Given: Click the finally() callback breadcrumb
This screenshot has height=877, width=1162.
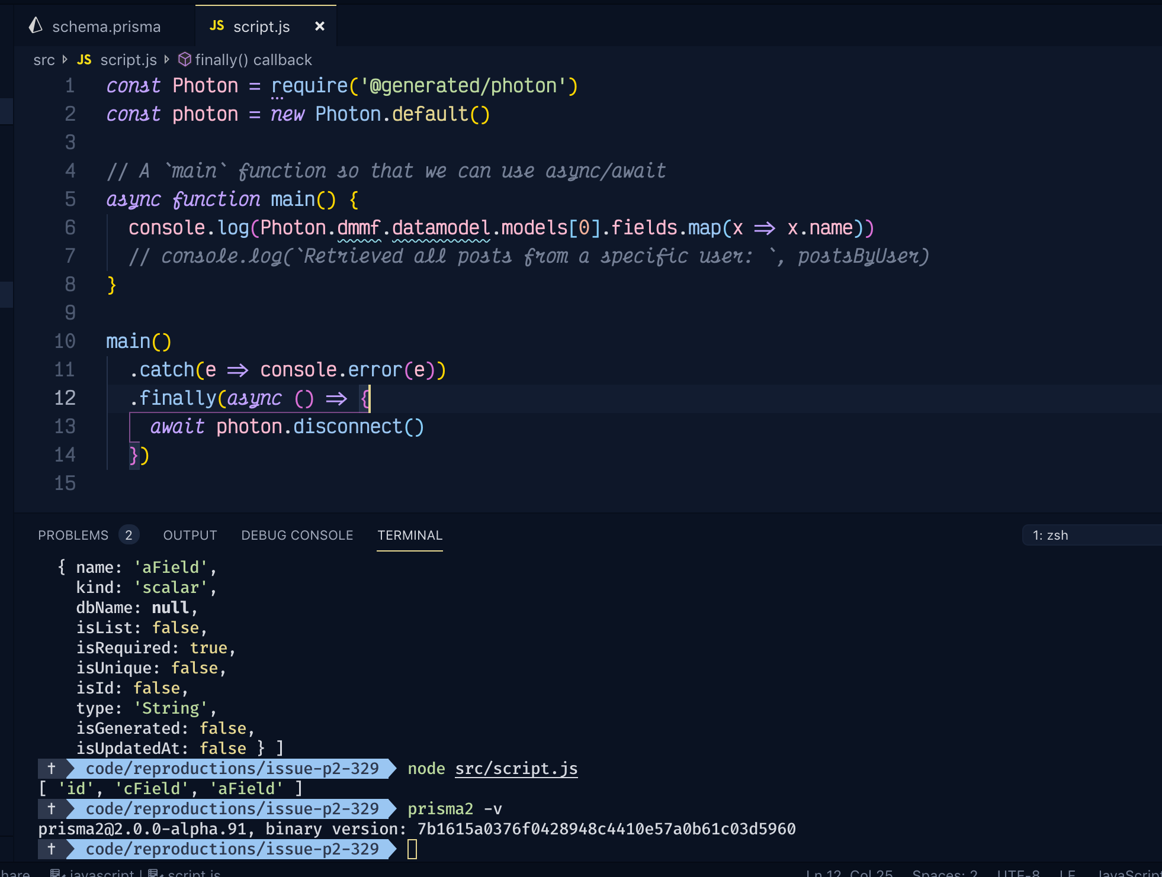Looking at the screenshot, I should 253,60.
